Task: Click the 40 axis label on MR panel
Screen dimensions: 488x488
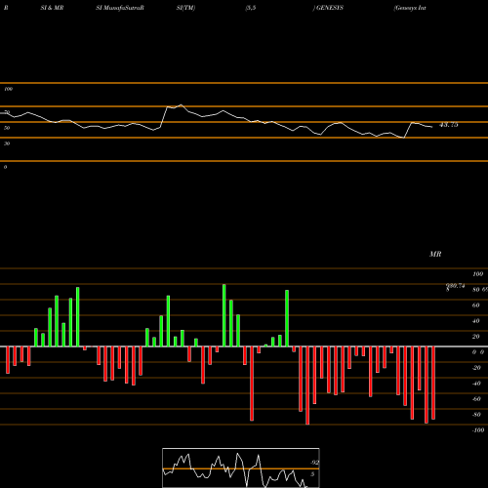Action: point(476,321)
